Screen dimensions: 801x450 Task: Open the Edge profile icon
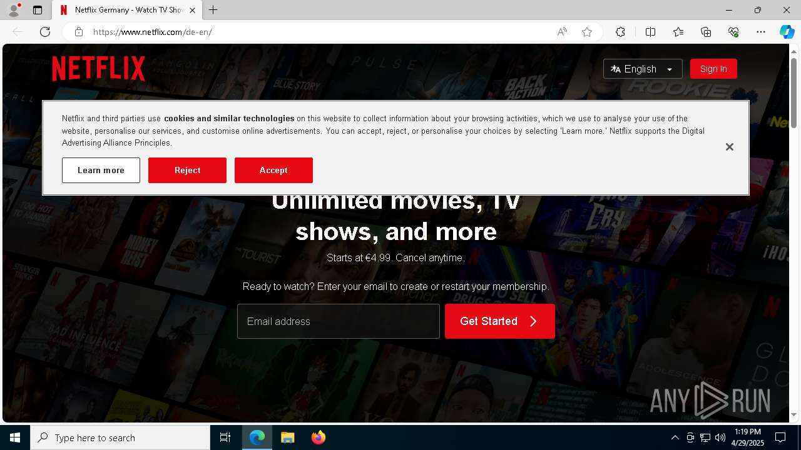[x=14, y=10]
